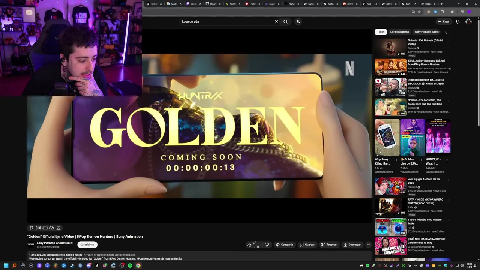This screenshot has width=480, height=270.
Task: Open options for PRUEBO COMIDA CALLEJERA video
Action: coord(449,80)
